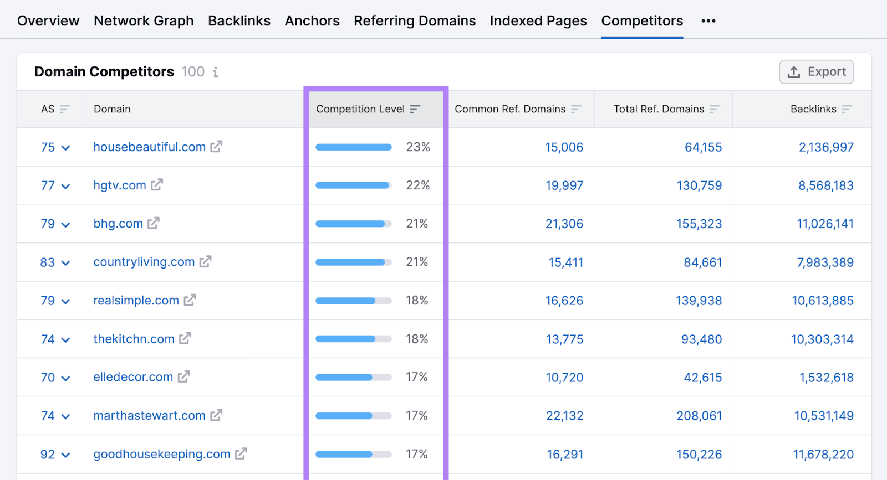Expand AS 79 chevron for bhg.com
Screen dimensions: 887x480
[65, 224]
